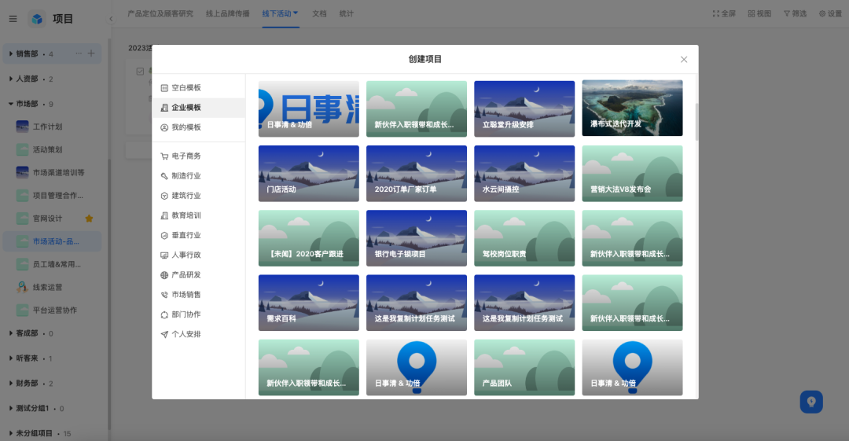Screen dimensions: 849x441
Task: Choose the 2020订单厂家订单 template
Action: (x=417, y=174)
